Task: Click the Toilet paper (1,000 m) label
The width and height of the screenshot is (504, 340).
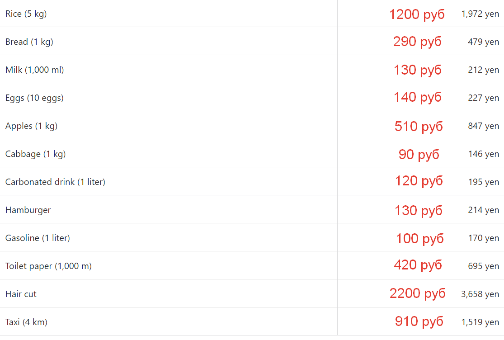Action: (x=48, y=266)
